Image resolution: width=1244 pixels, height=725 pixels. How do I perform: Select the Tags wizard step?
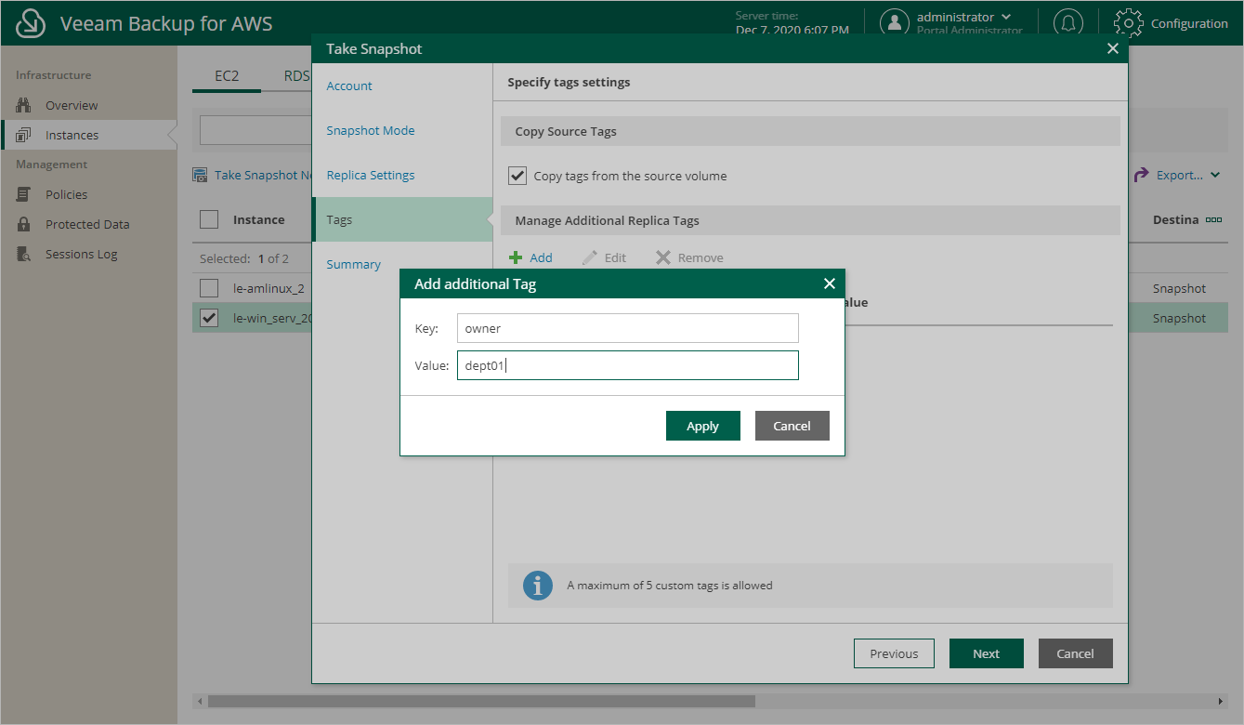(x=402, y=219)
